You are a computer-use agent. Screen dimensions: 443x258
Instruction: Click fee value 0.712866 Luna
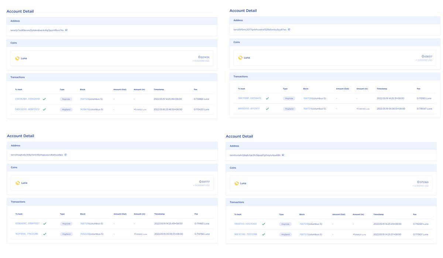[202, 99]
